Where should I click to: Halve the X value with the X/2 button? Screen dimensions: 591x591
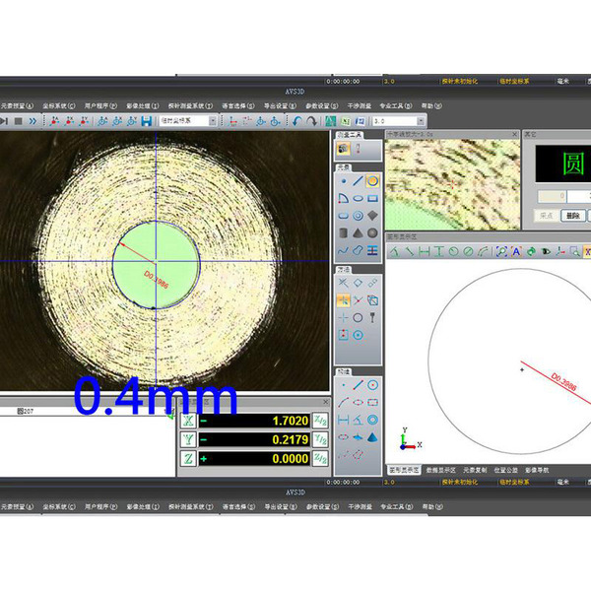click(320, 421)
